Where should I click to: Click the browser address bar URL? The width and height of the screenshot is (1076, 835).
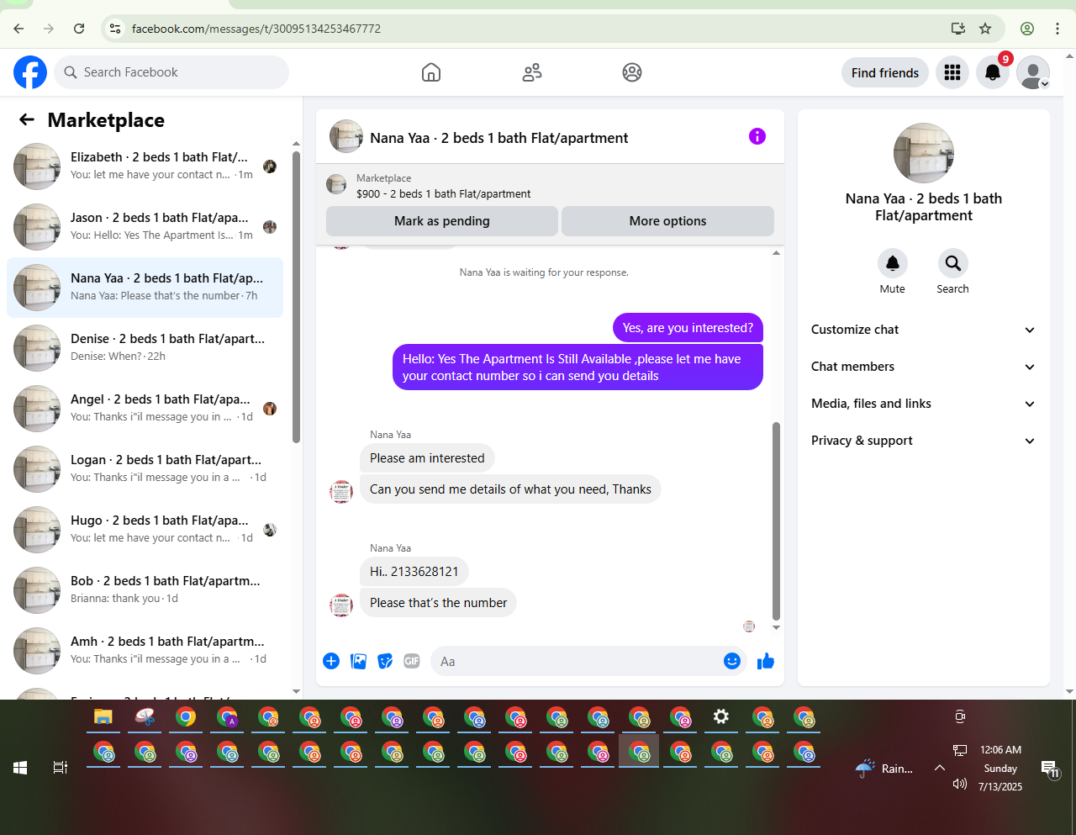point(256,29)
